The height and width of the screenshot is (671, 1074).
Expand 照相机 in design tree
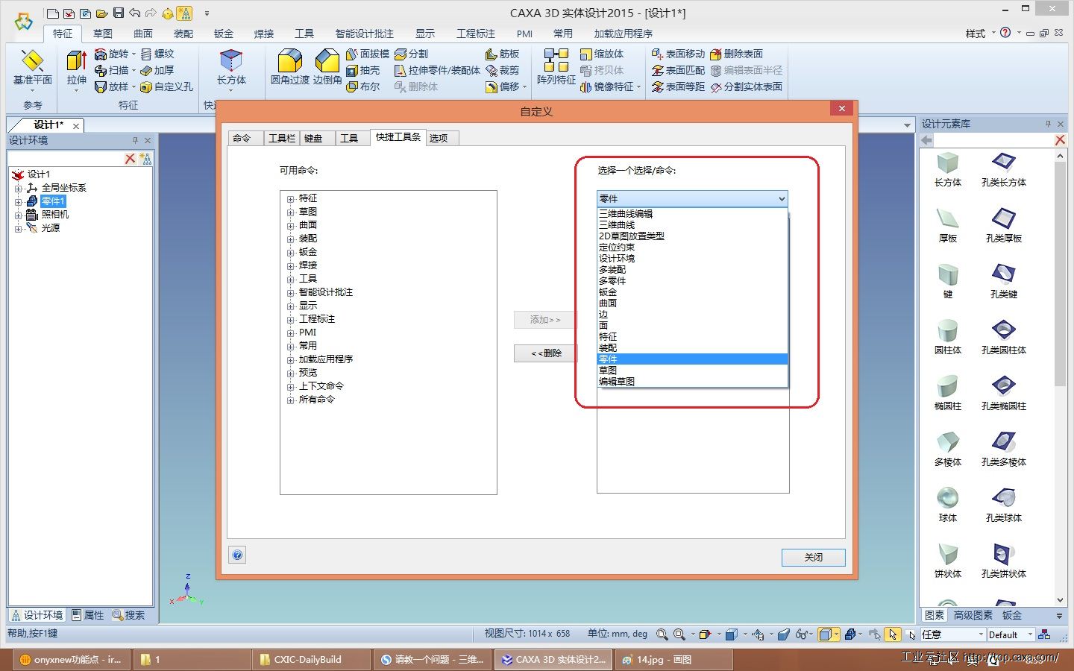(18, 215)
